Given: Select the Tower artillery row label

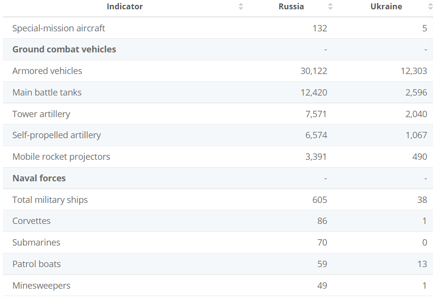Looking at the screenshot, I should 41,114.
